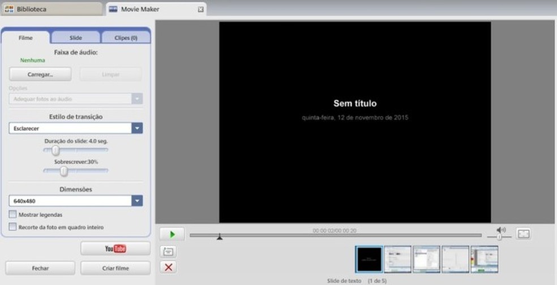
Task: Click the playback time counter text
Action: tap(335, 231)
